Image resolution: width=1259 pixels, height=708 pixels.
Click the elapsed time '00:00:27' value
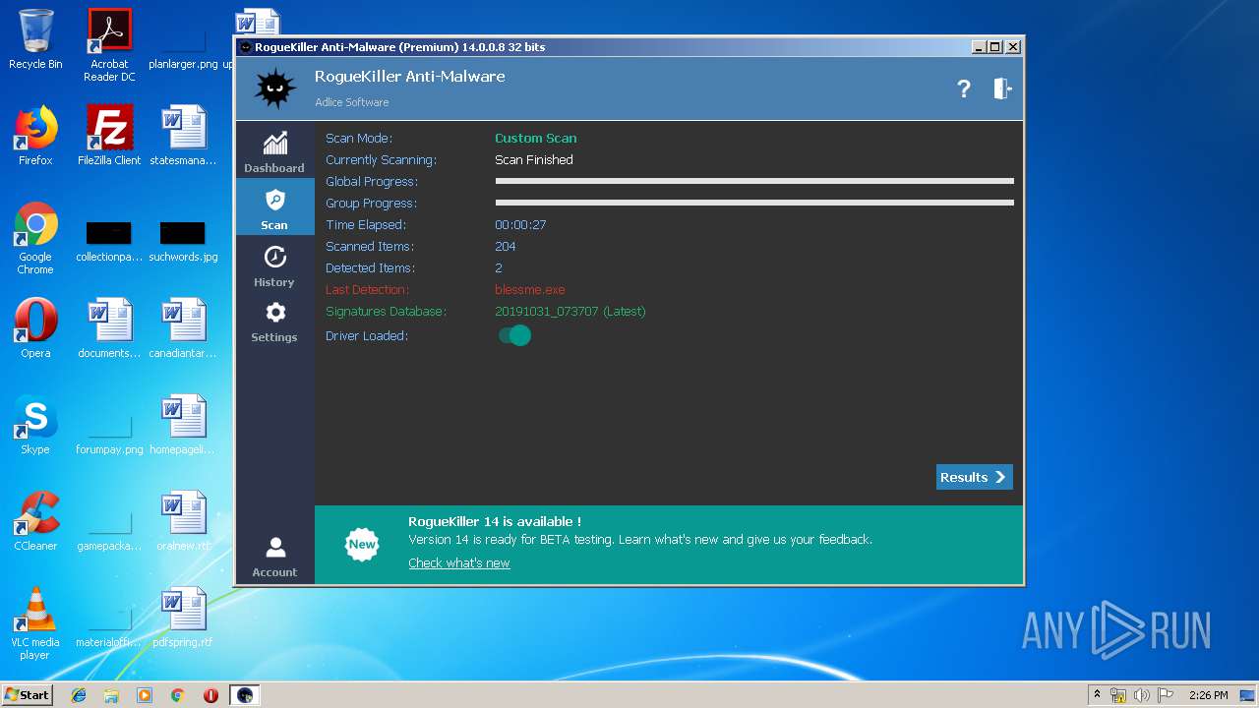click(x=520, y=224)
